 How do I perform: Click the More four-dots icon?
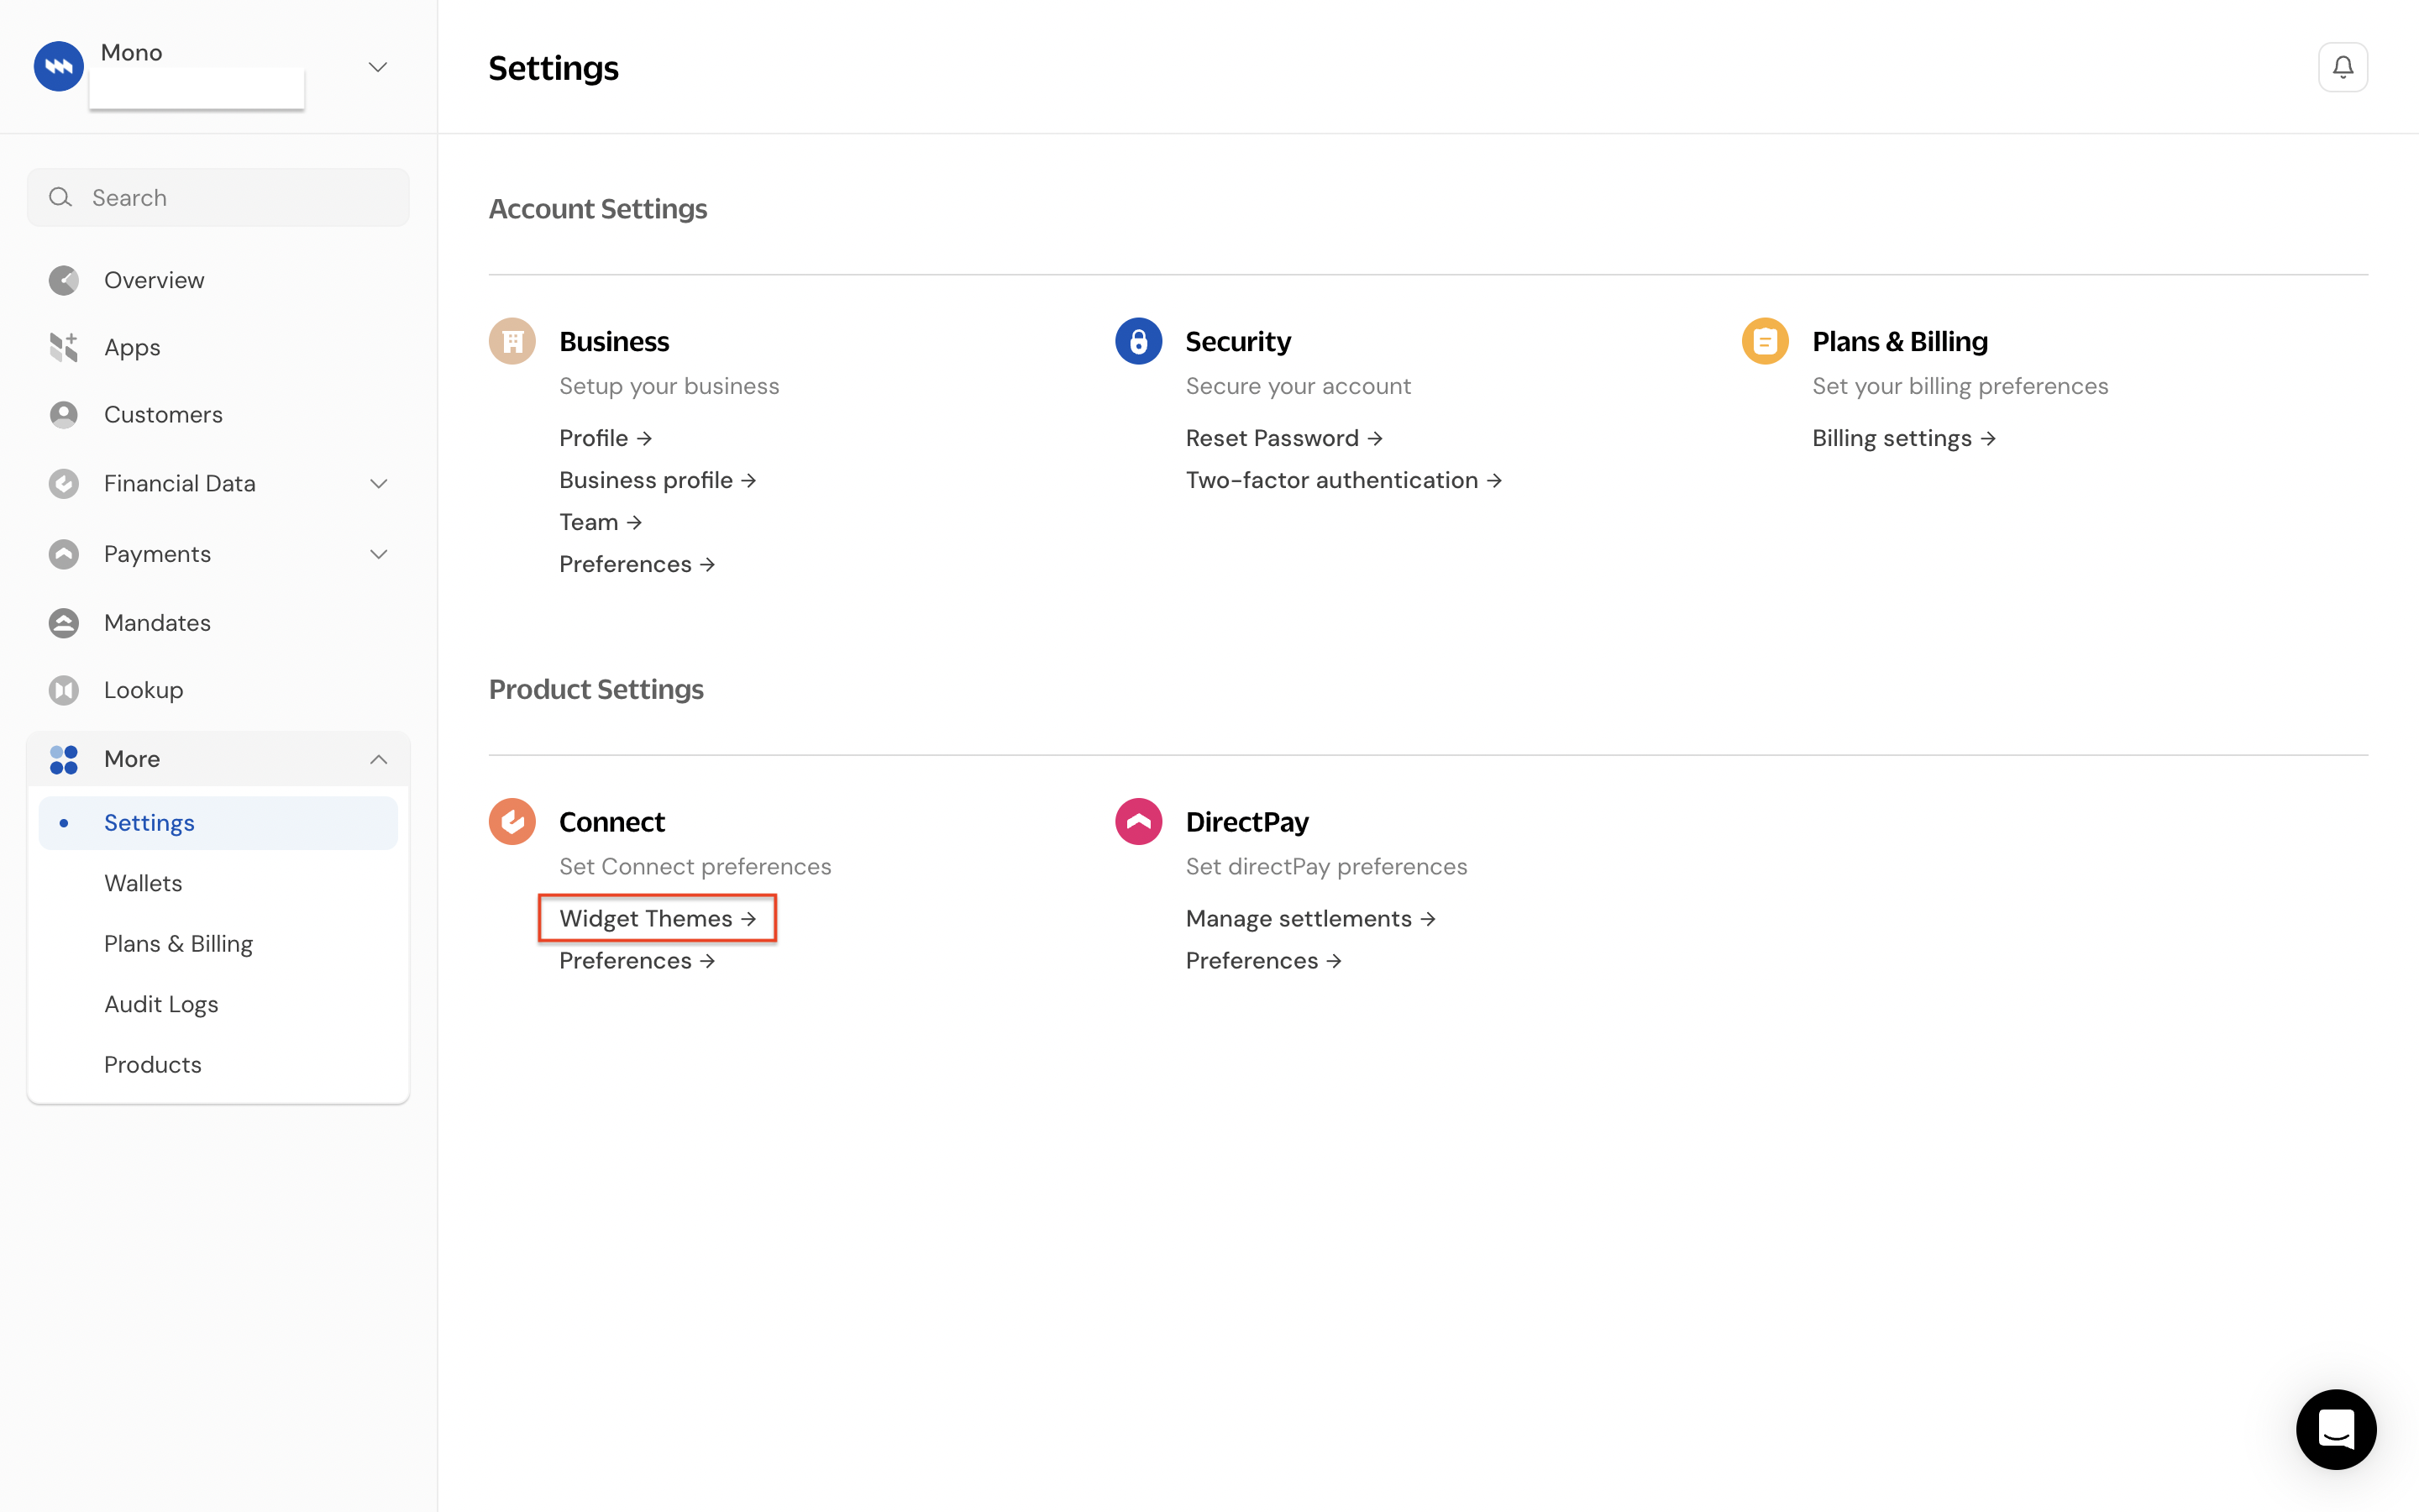click(64, 759)
